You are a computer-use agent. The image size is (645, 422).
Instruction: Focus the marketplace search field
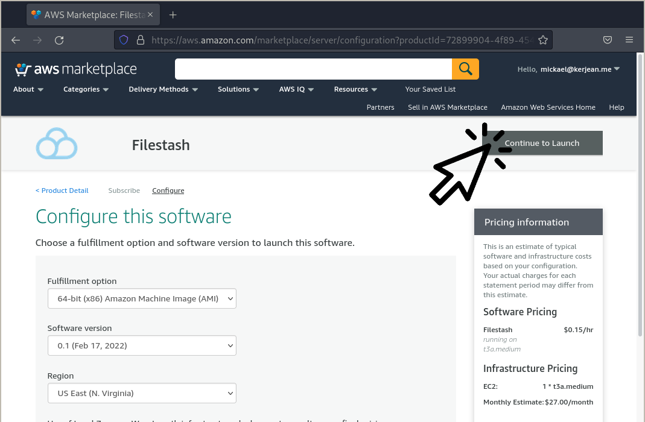coord(314,69)
